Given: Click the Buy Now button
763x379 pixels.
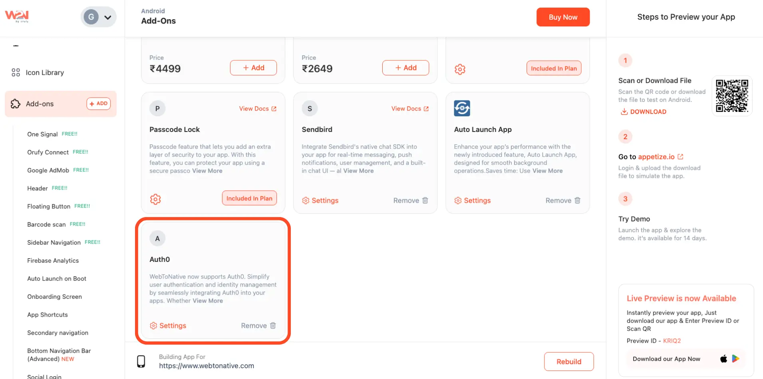Looking at the screenshot, I should [562, 17].
